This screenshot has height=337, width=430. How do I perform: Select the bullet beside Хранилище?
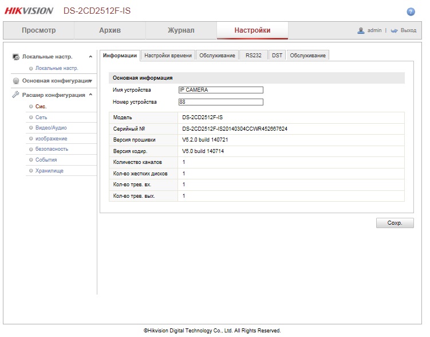coord(31,171)
